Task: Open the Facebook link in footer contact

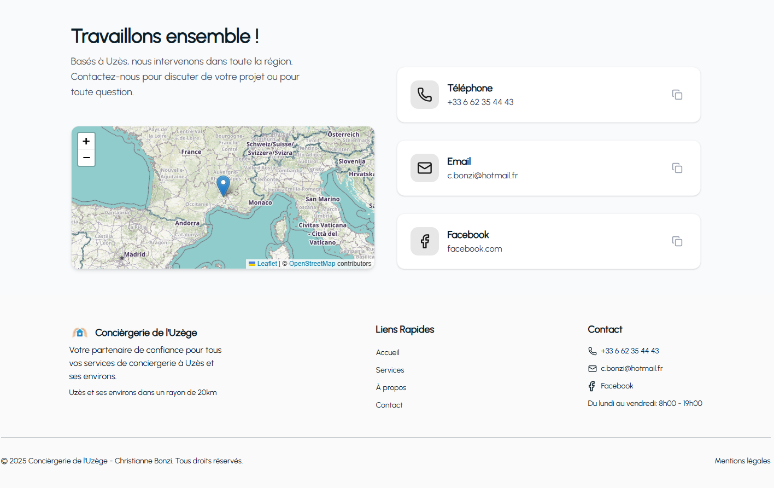Action: (617, 386)
